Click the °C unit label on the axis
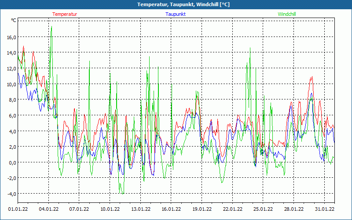Image resolution: width=352 pixels, height=220 pixels. pos(14,20)
